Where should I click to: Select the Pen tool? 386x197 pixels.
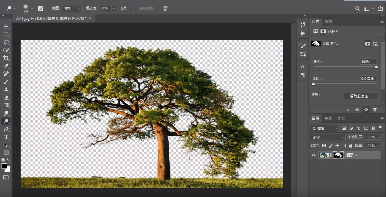pos(6,129)
